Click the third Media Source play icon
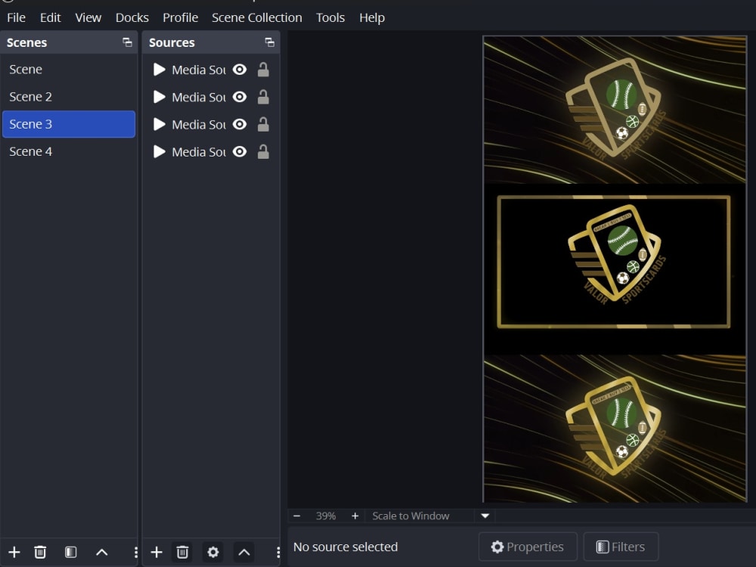The image size is (756, 567). pyautogui.click(x=159, y=125)
